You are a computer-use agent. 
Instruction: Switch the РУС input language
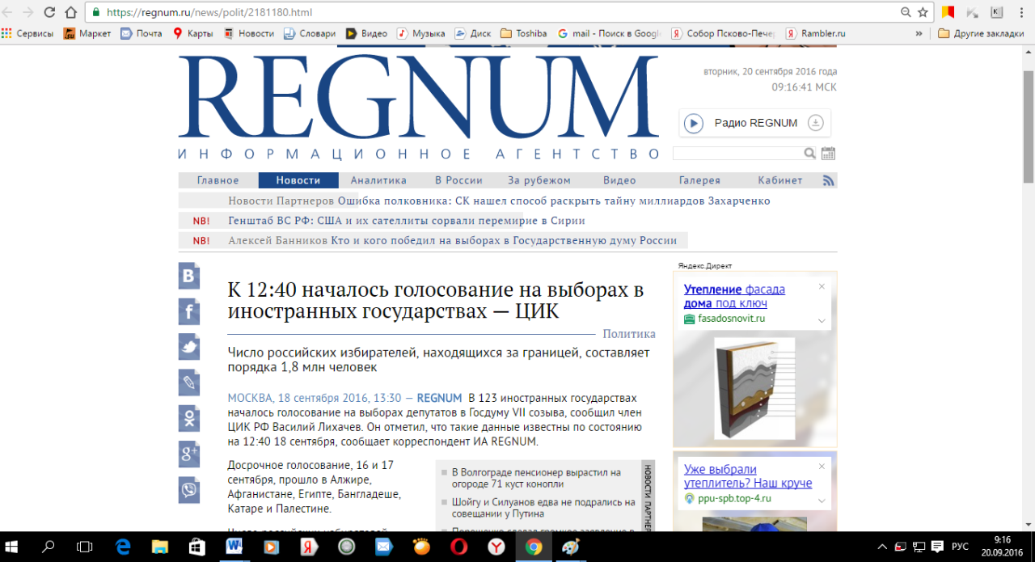960,547
